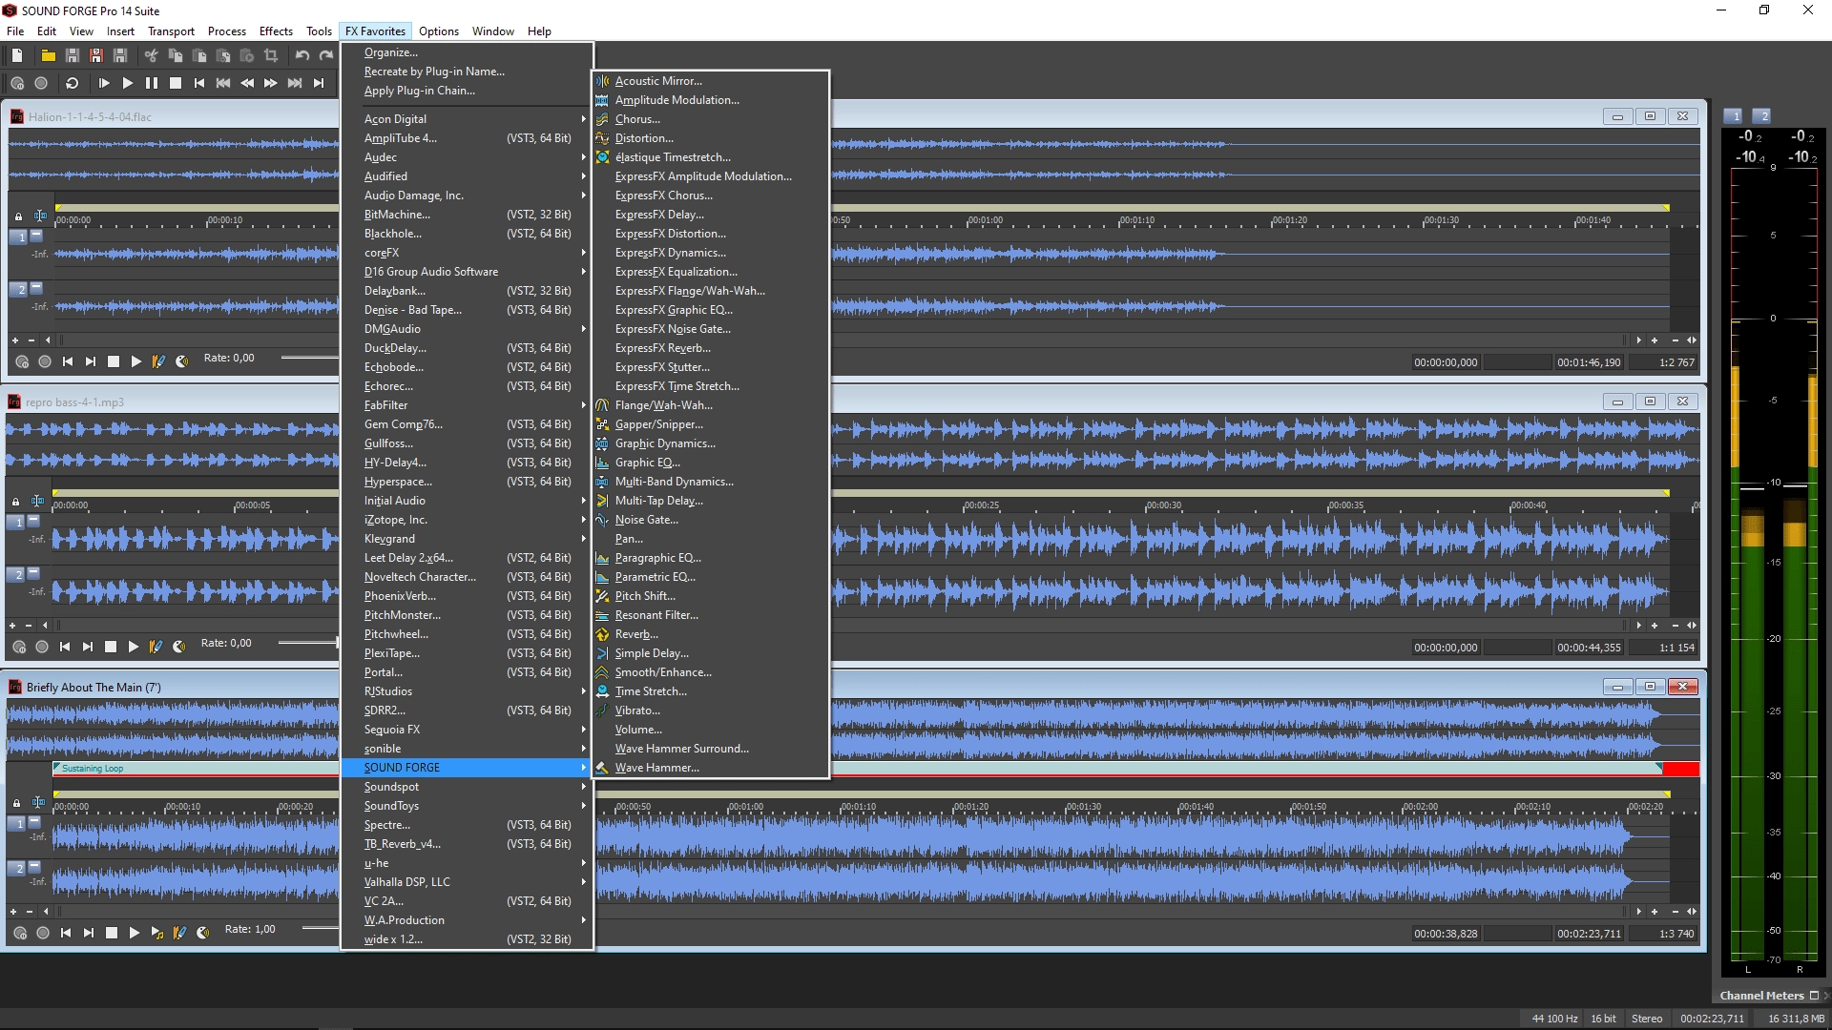
Task: Open the File menu
Action: (x=15, y=31)
